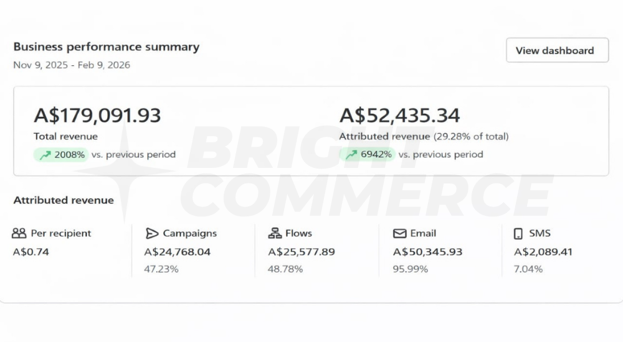Click the attributed revenue green trend arrow
The image size is (623, 342).
(351, 155)
